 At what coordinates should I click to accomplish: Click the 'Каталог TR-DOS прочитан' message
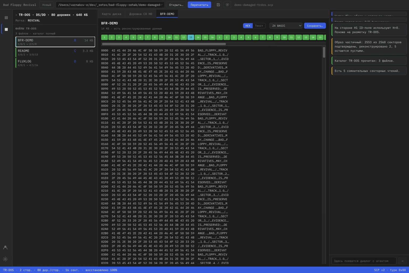pyautogui.click(x=369, y=61)
